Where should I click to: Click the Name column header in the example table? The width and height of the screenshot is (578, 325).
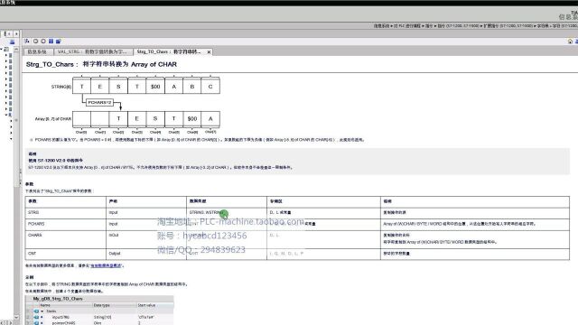tap(45, 305)
